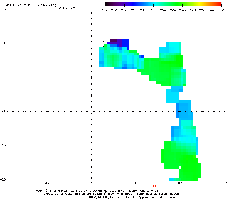Click the '-10' latitude axis label at top left
Viewport: 227px width, 199px height.
coord(3,10)
